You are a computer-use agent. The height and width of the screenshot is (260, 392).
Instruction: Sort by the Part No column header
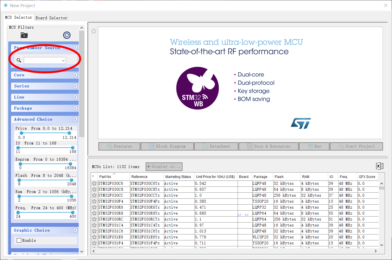pos(114,177)
